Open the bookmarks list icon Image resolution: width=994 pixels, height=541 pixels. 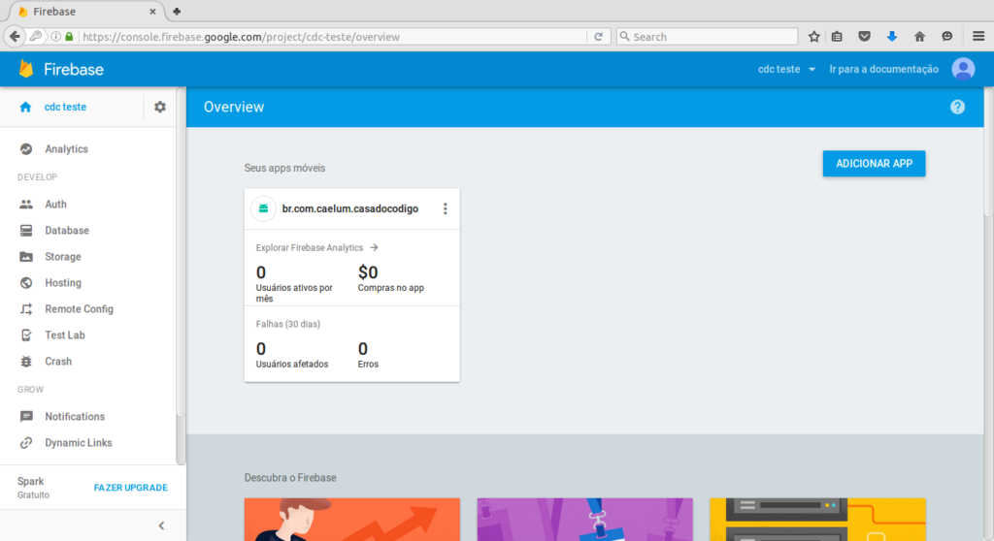tap(837, 37)
